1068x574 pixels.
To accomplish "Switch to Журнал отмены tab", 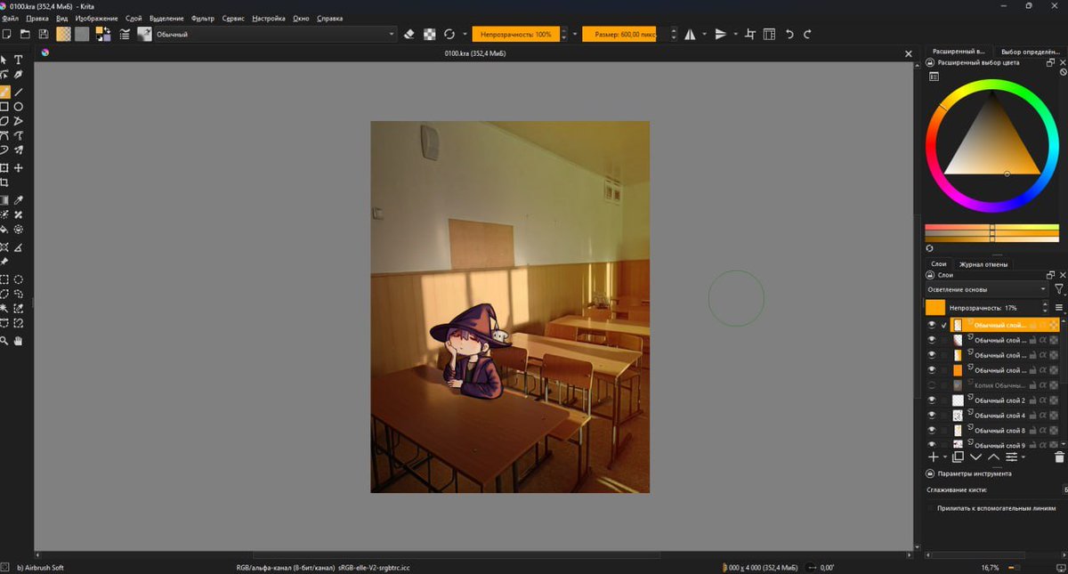I will pos(983,264).
